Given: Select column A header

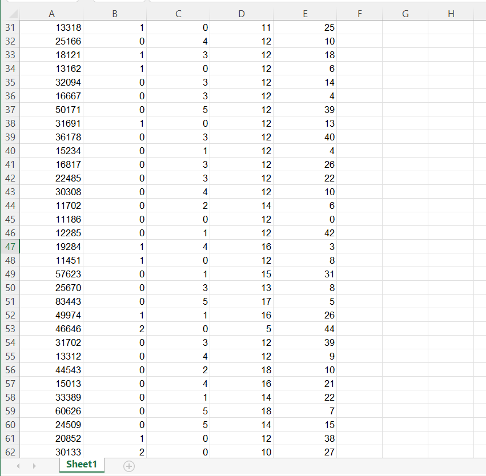Looking at the screenshot, I should pos(51,14).
